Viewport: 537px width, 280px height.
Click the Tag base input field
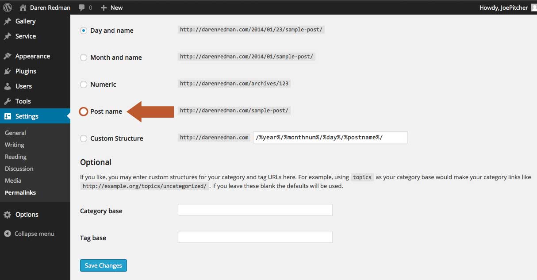255,237
